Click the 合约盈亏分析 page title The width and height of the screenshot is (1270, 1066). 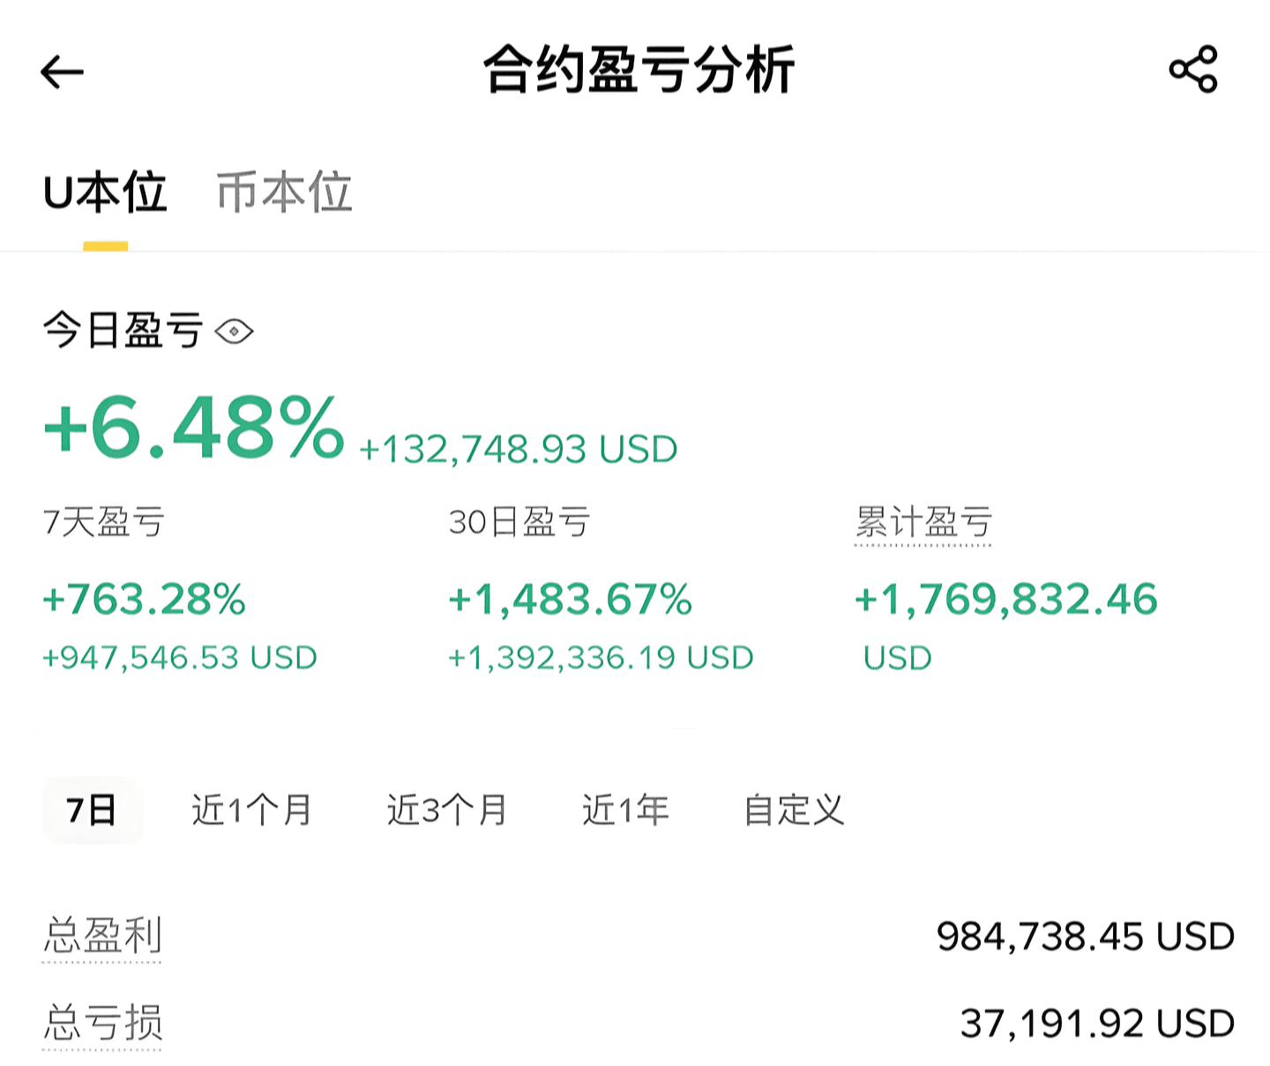[x=639, y=70]
